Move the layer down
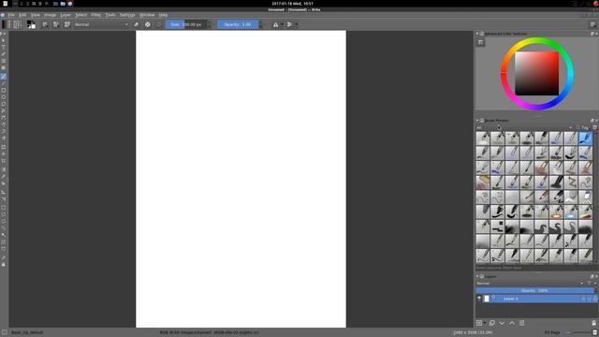This screenshot has width=599, height=337. tap(502, 323)
